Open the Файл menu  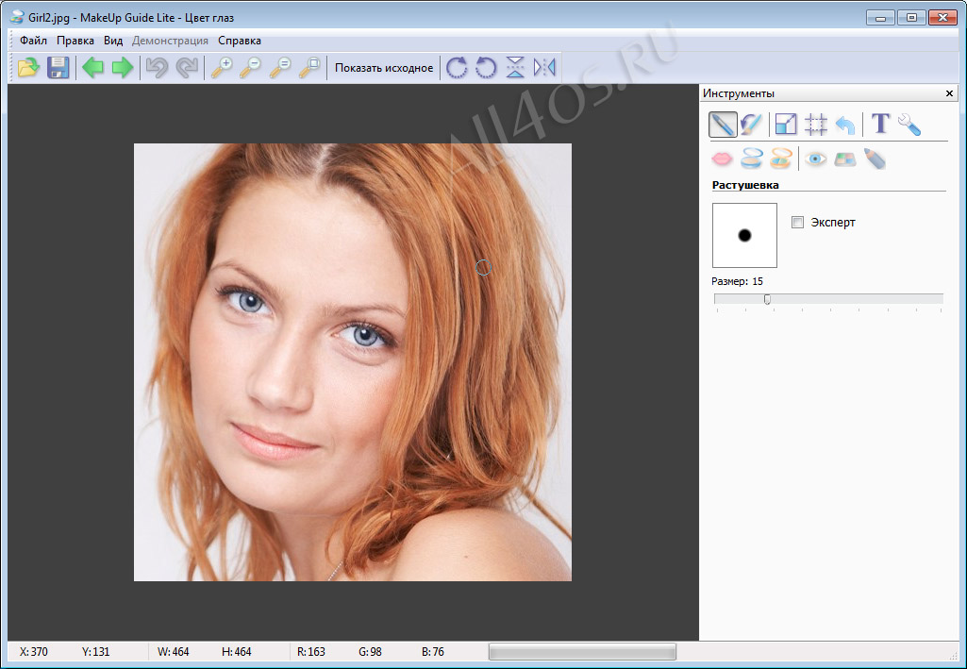[33, 41]
